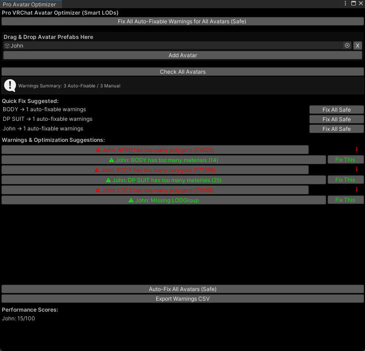This screenshot has height=351, width=365.
Task: Select the BODY too many polygons (171299) warning
Action: pos(155,170)
